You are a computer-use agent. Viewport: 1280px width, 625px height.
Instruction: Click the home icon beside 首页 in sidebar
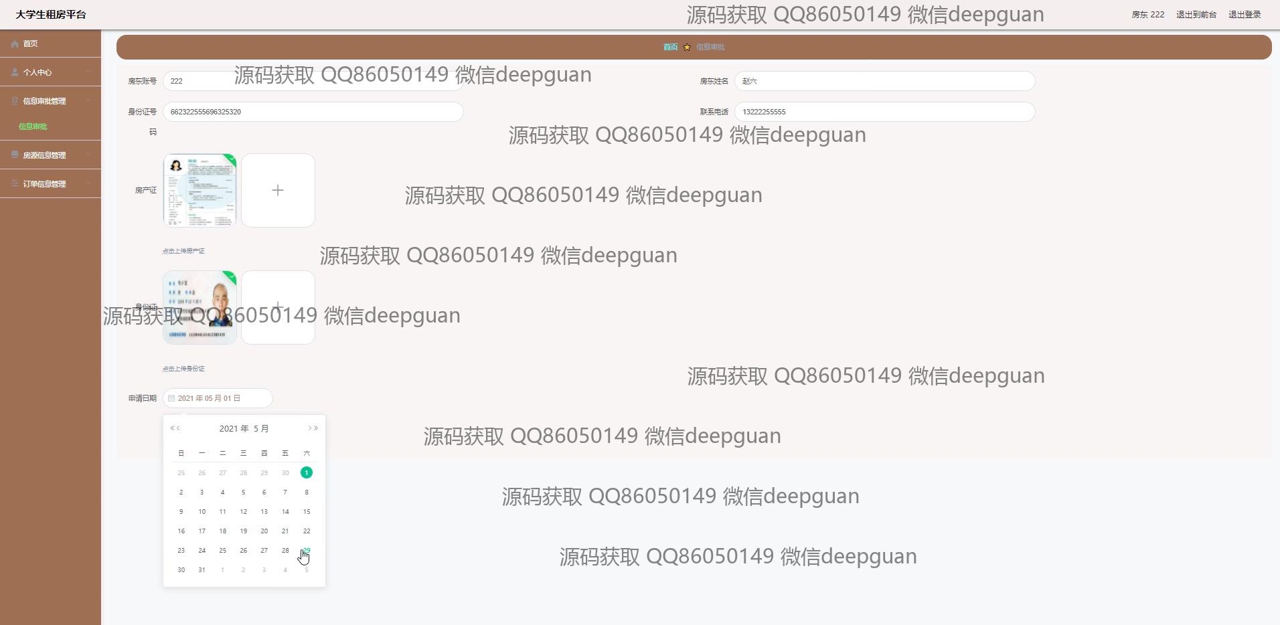pos(15,43)
